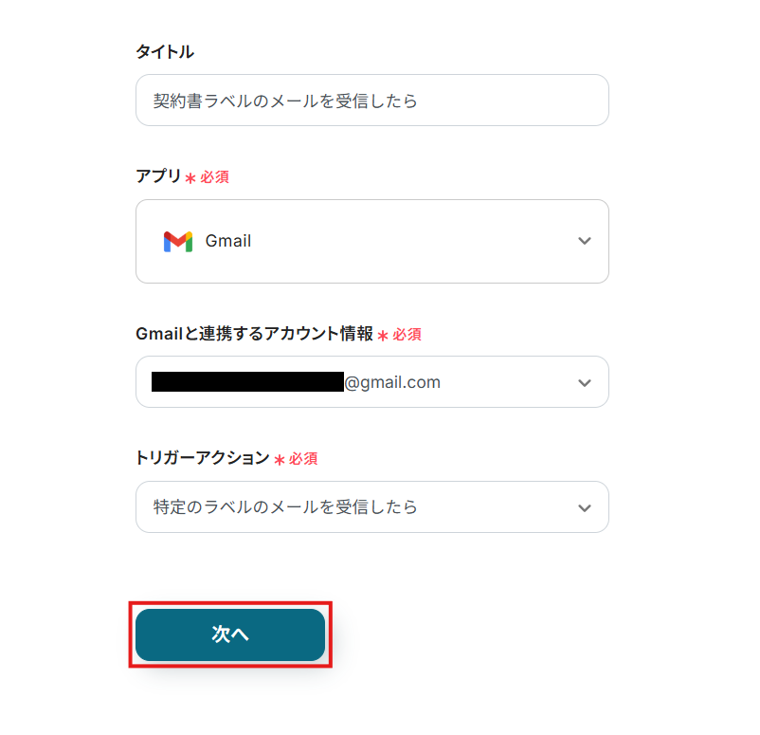Click the Gmail logo icon
Image resolution: width=760 pixels, height=735 pixels.
tap(177, 241)
